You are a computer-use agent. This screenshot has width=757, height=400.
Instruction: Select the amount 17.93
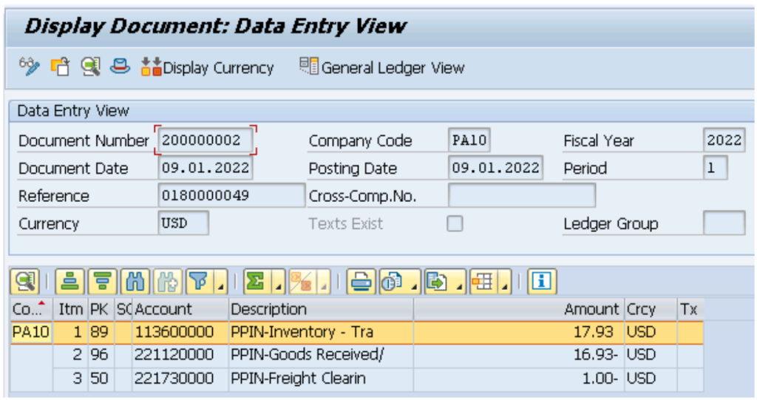click(x=519, y=333)
